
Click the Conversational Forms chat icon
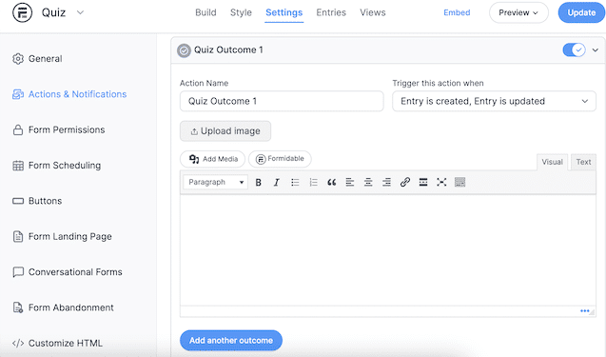18,272
